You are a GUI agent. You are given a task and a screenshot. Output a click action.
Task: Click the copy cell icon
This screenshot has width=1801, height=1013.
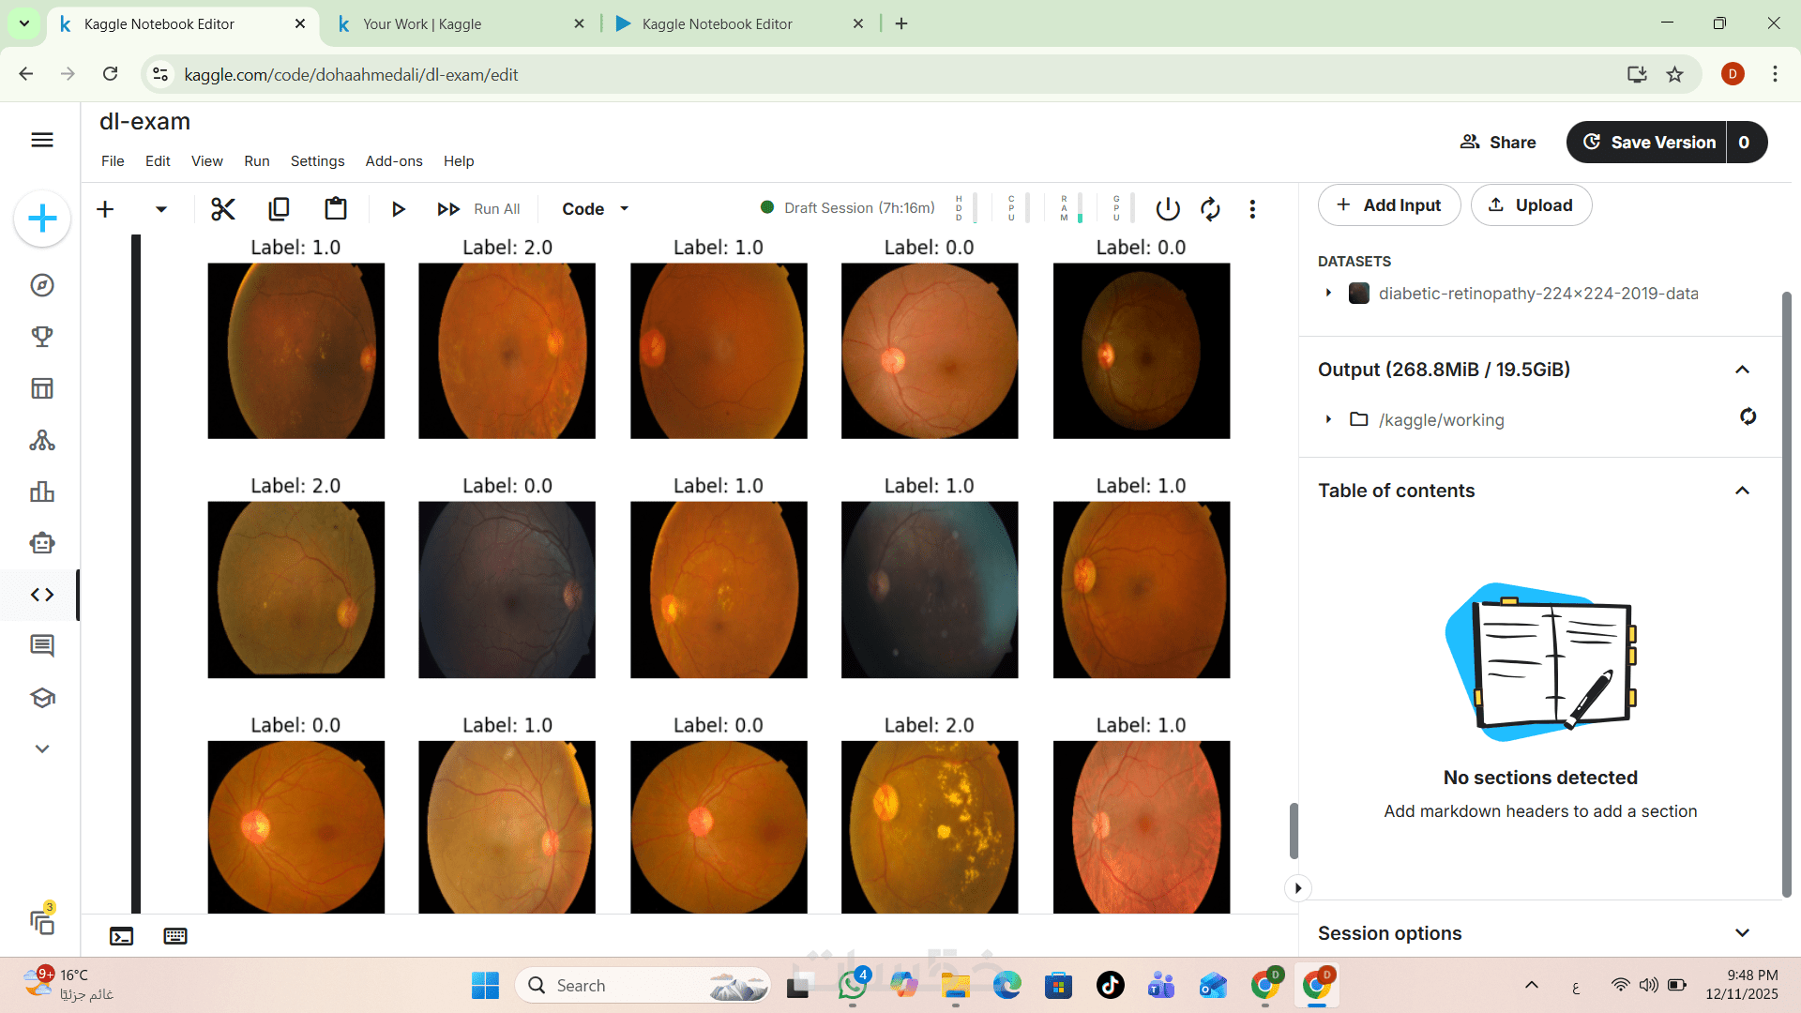pyautogui.click(x=279, y=208)
